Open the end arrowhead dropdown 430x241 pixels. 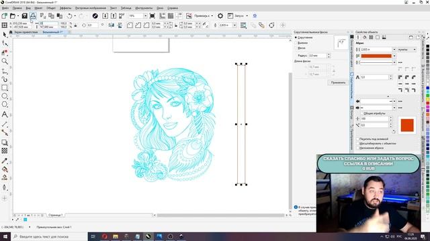click(394, 108)
